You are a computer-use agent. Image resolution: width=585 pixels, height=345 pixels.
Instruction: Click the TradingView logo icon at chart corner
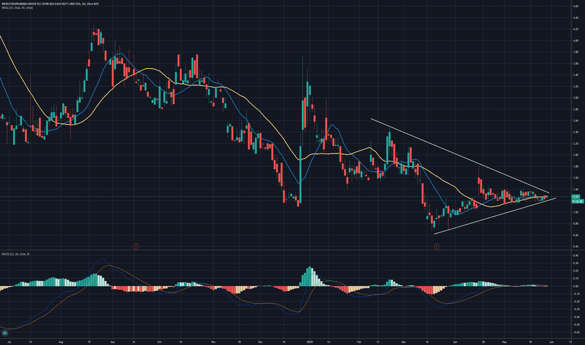tap(5, 333)
